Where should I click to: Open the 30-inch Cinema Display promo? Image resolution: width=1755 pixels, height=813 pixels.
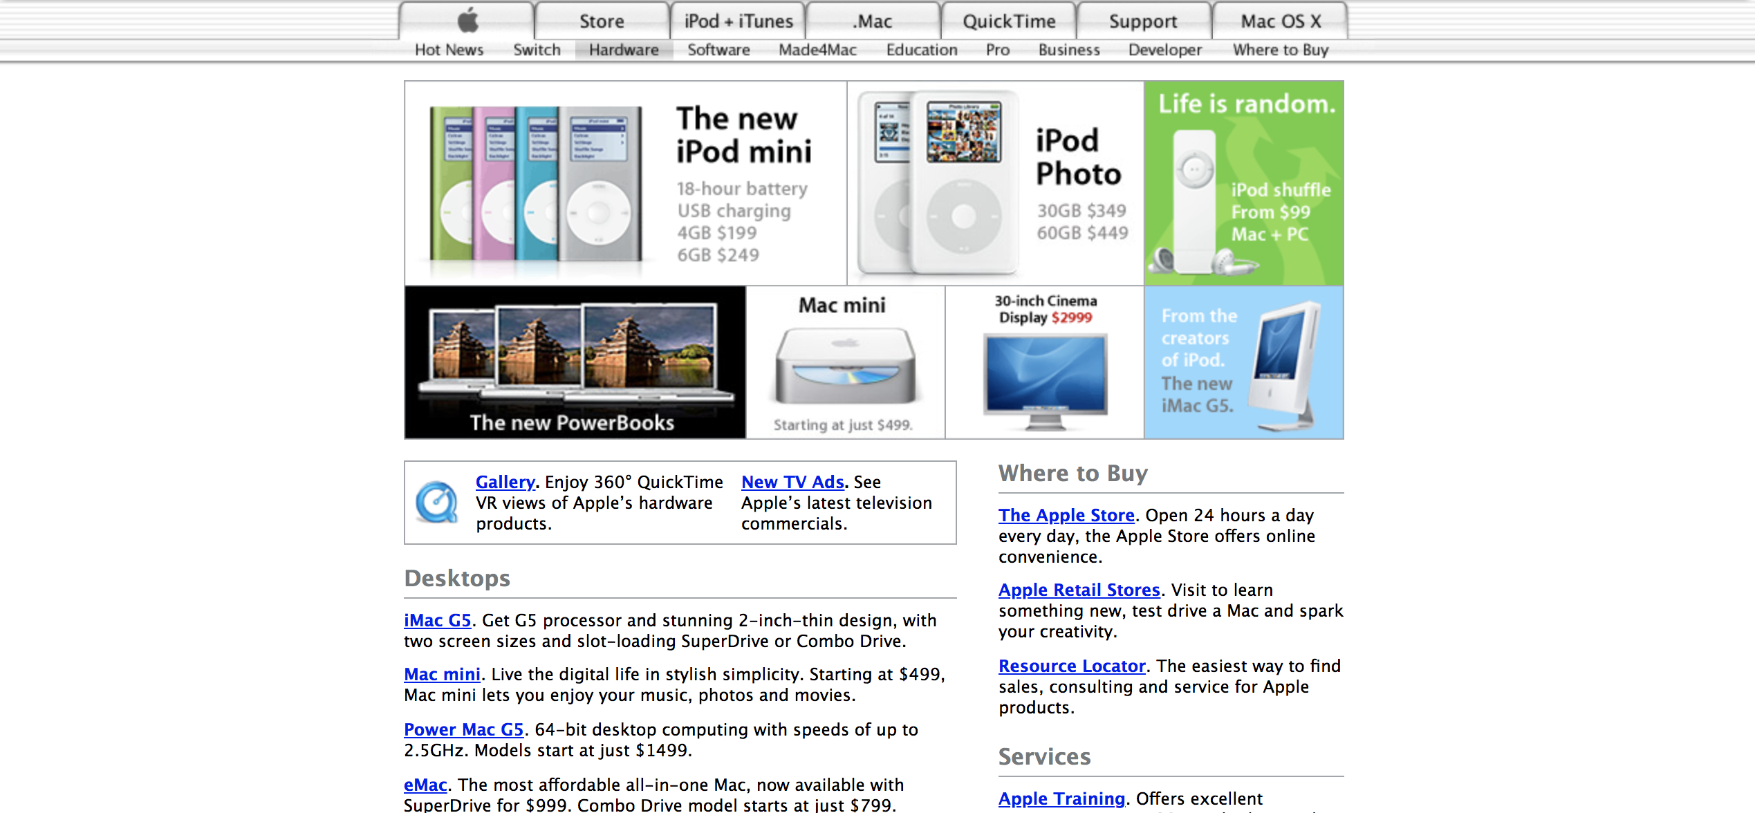pos(1044,362)
